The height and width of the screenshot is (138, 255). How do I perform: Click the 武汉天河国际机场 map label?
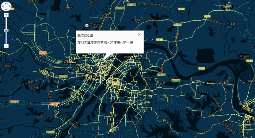pyautogui.click(x=96, y=26)
